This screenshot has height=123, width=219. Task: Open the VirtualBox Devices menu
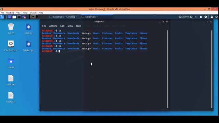click(x=33, y=13)
